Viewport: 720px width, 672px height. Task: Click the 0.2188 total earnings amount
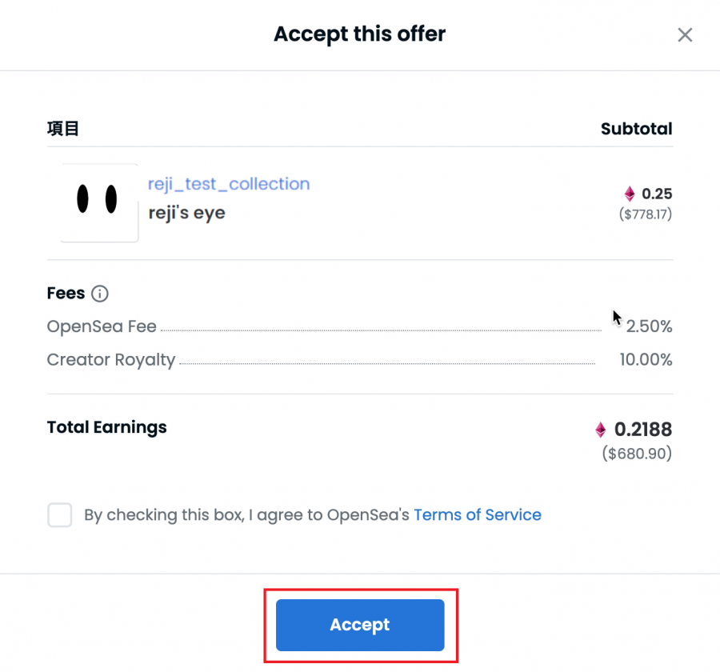643,430
